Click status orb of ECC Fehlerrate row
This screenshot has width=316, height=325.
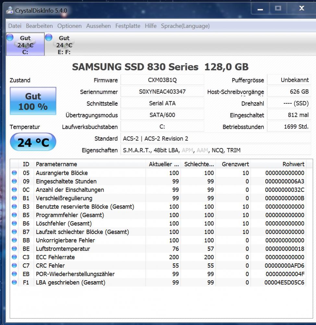(14, 257)
